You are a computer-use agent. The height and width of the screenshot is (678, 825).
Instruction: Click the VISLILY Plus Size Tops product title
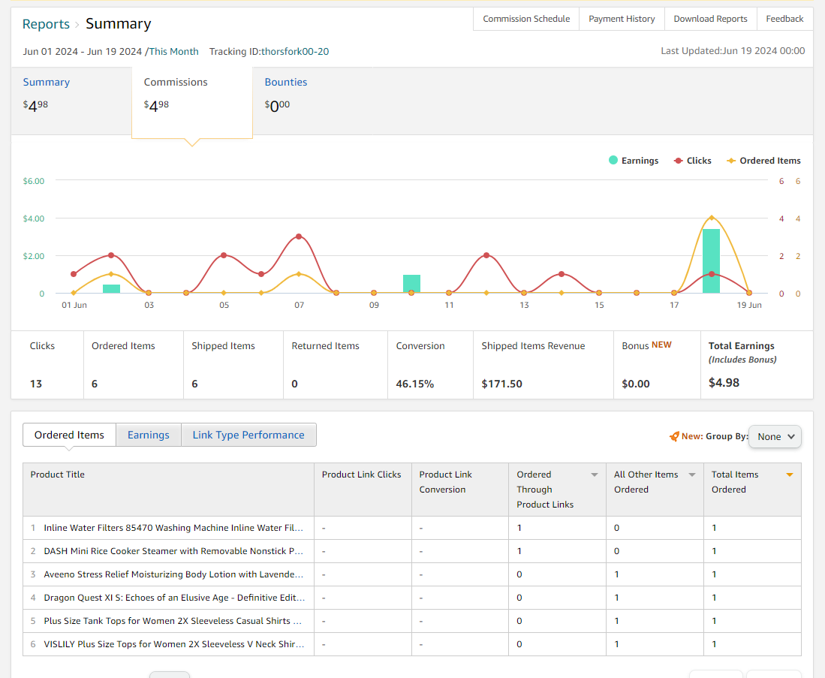173,644
